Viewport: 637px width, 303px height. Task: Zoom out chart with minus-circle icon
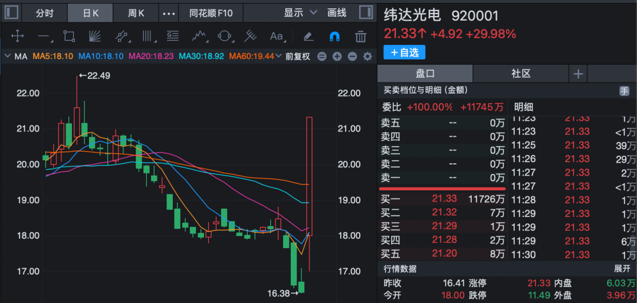352,57
